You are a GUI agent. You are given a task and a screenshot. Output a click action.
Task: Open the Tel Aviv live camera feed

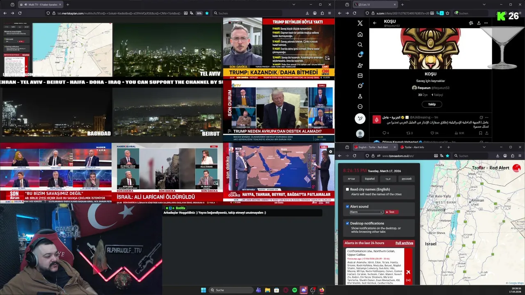tap(167, 50)
